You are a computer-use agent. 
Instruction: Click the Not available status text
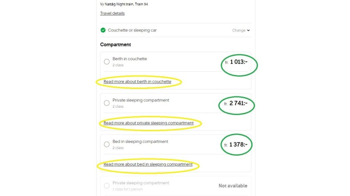tap(233, 186)
